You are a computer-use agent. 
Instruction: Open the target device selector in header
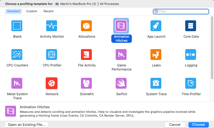point(75,4)
